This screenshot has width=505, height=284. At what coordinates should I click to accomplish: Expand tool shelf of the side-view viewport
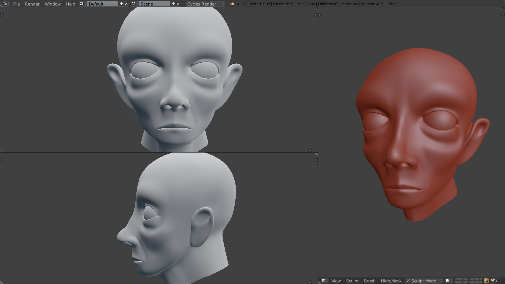click(x=2, y=160)
